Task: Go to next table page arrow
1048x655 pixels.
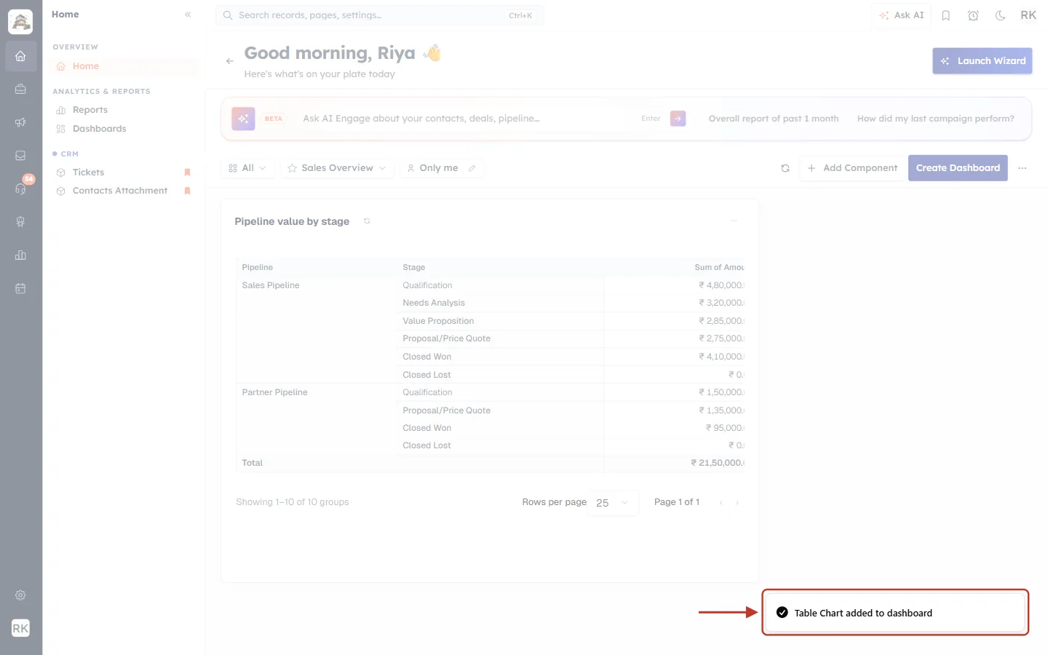Action: (737, 503)
